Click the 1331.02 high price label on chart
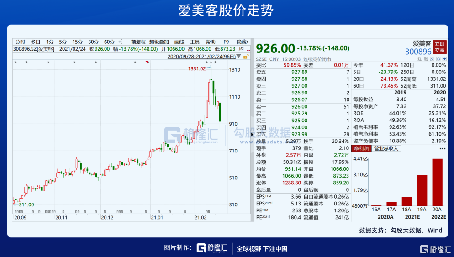Image resolution: width=454 pixels, height=257 pixels. click(x=197, y=68)
